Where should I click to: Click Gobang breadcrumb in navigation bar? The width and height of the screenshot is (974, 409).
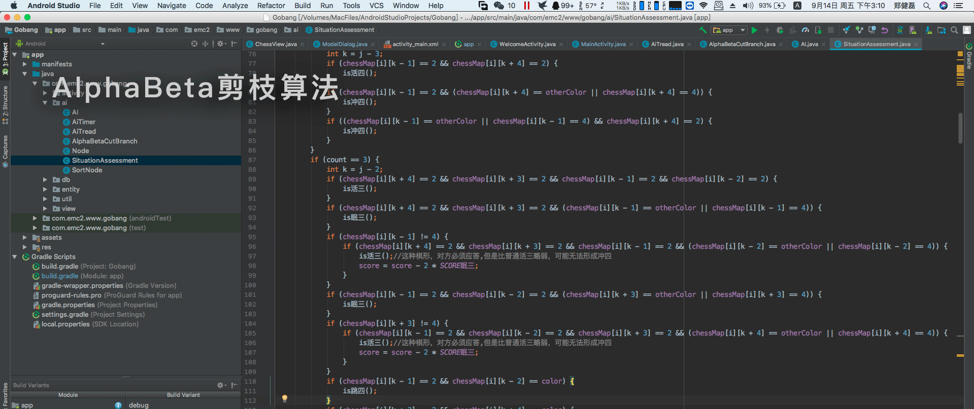coord(21,30)
